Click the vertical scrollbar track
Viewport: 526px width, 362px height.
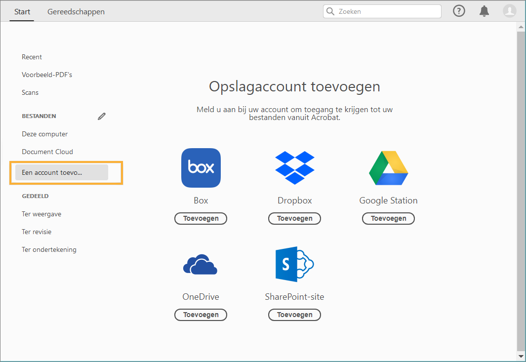521,191
